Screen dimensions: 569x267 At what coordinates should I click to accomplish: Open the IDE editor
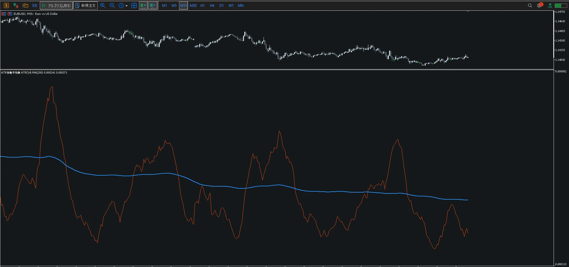click(x=35, y=5)
